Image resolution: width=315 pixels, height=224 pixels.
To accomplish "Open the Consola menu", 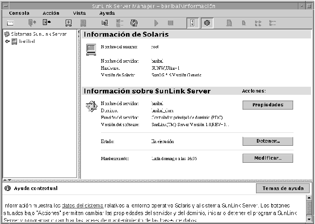I will coord(19,13).
